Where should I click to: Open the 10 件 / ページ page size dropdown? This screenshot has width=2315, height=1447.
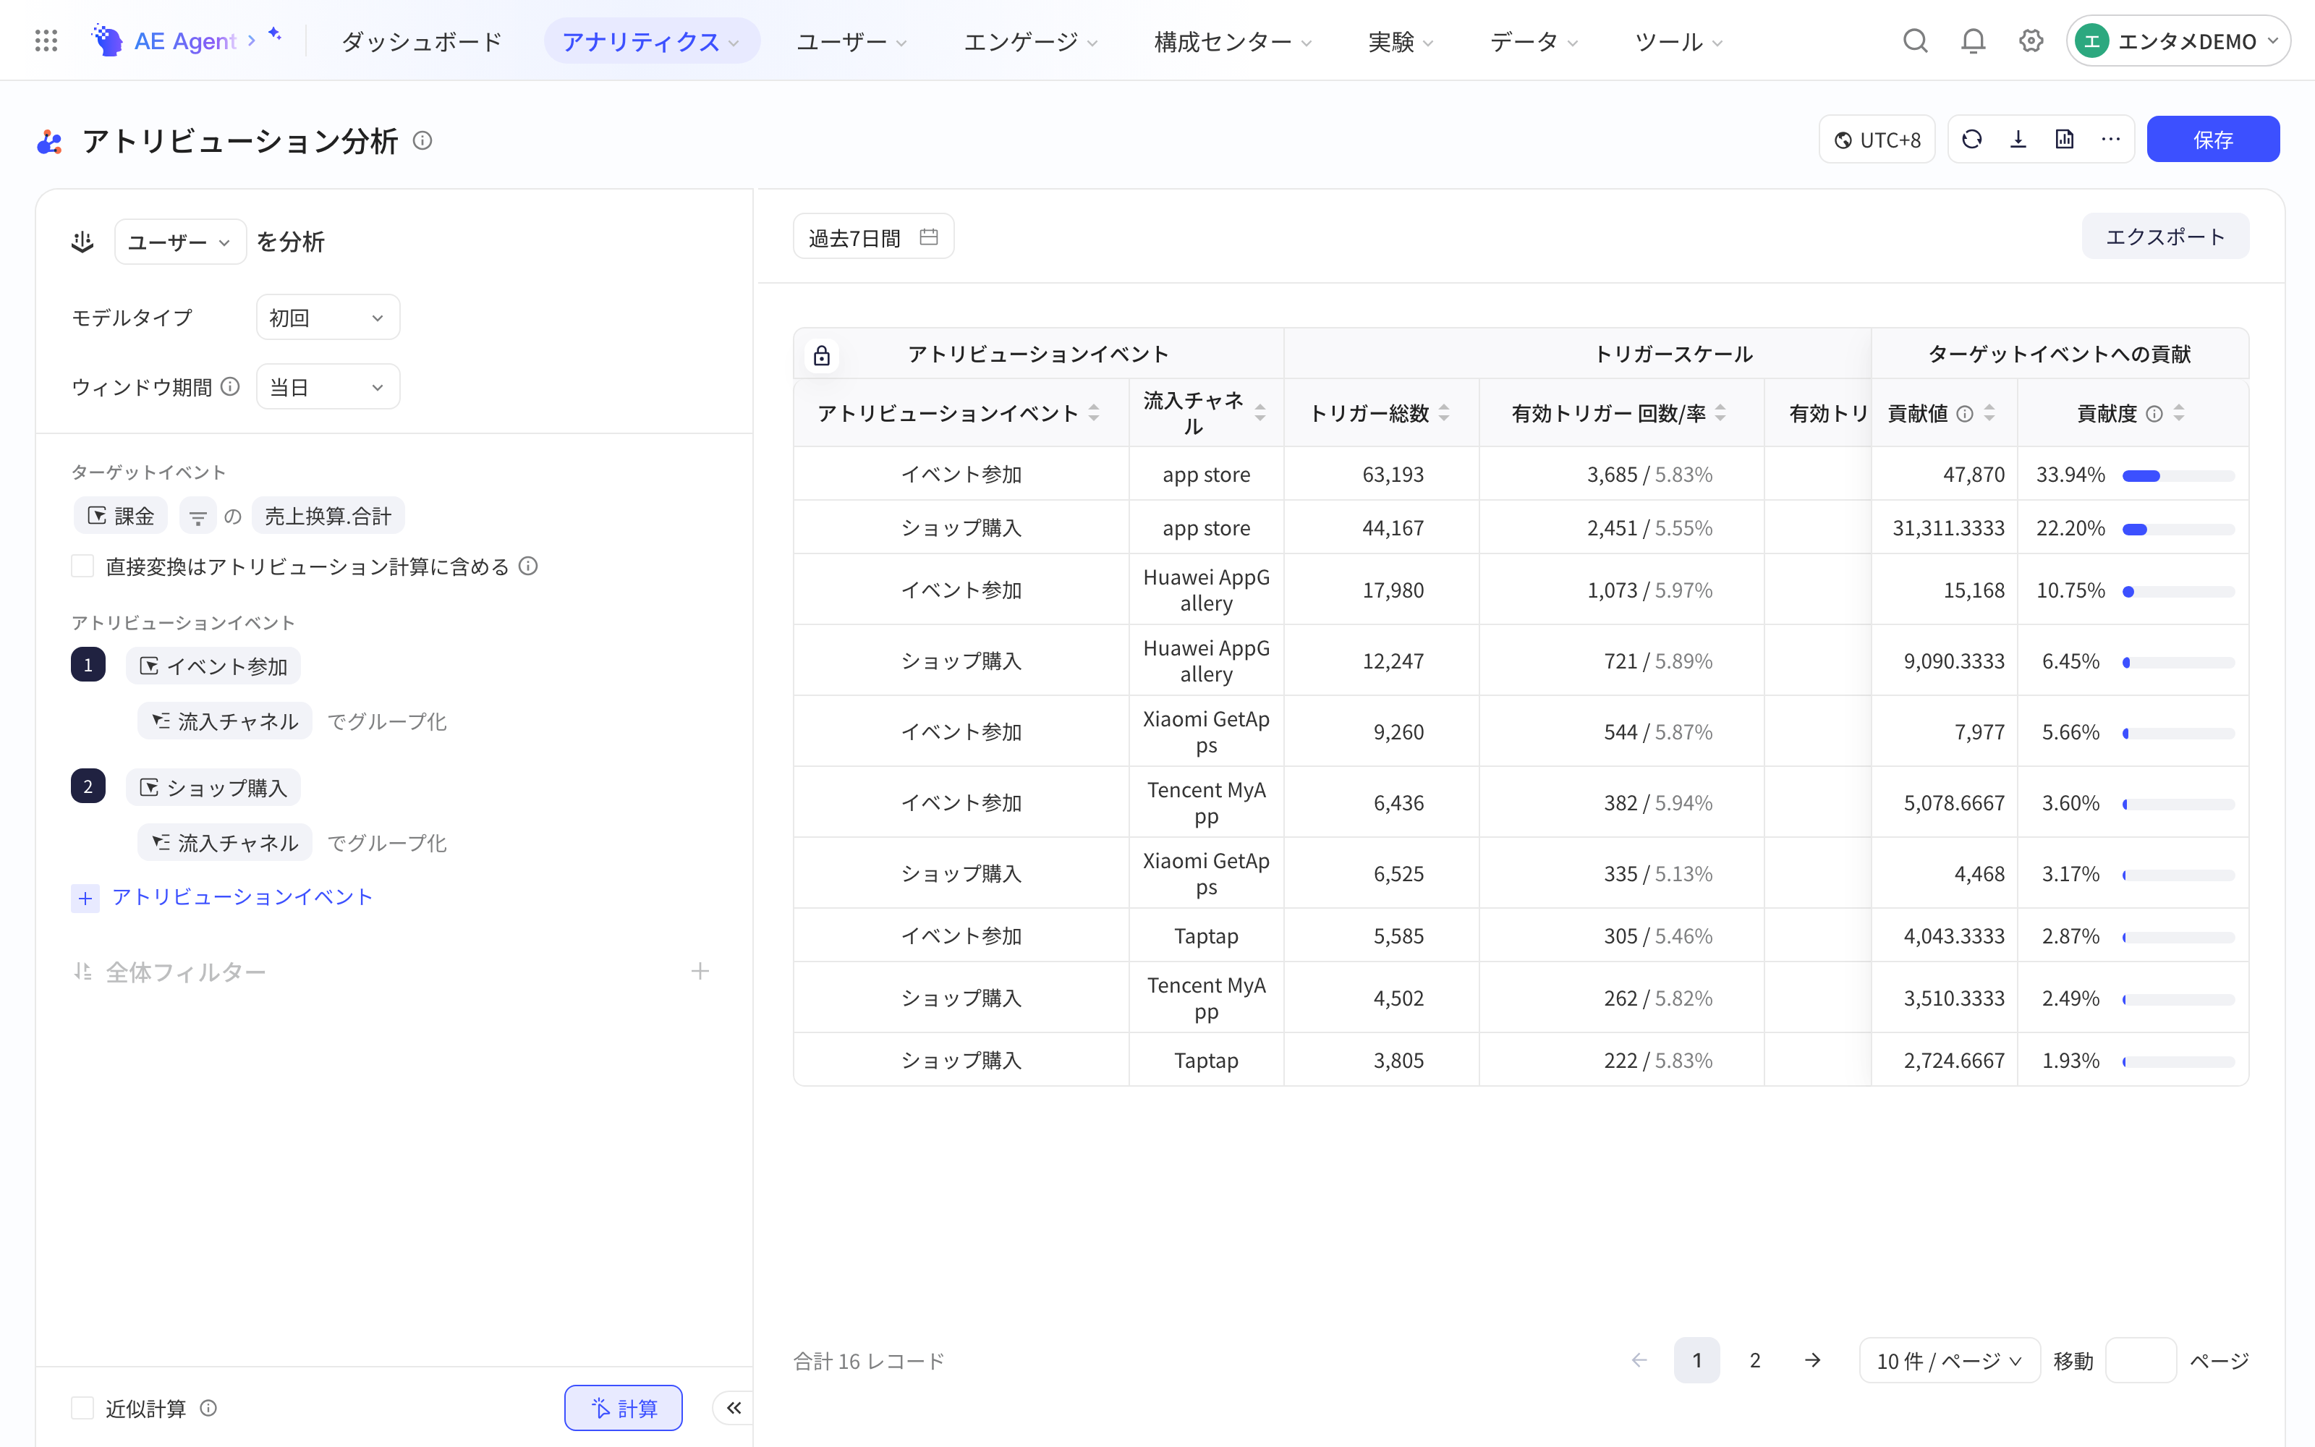[x=1949, y=1361]
